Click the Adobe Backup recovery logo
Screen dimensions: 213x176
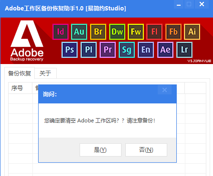[x=27, y=41]
